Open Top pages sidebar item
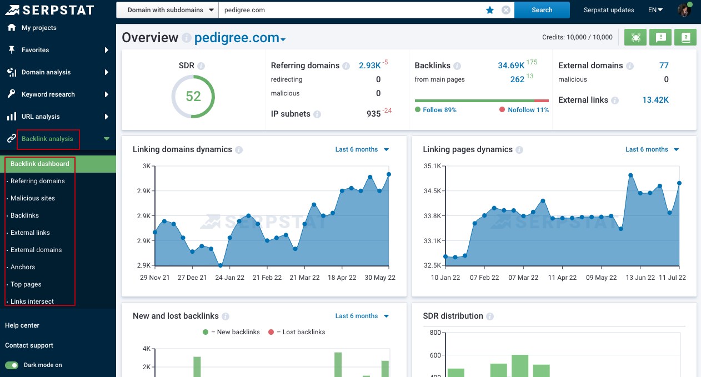Image resolution: width=701 pixels, height=377 pixels. pyautogui.click(x=26, y=284)
